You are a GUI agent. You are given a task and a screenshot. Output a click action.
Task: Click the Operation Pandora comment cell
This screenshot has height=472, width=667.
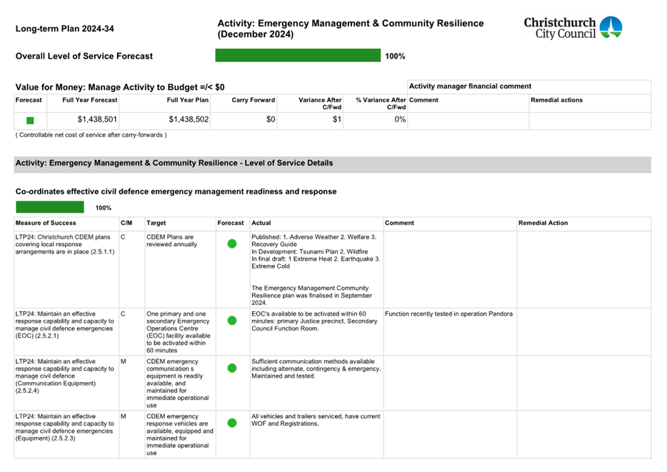point(448,314)
